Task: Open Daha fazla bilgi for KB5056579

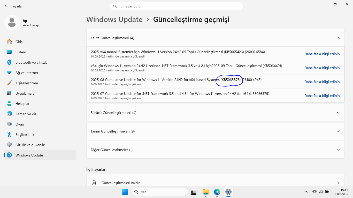Action: [x=322, y=96]
